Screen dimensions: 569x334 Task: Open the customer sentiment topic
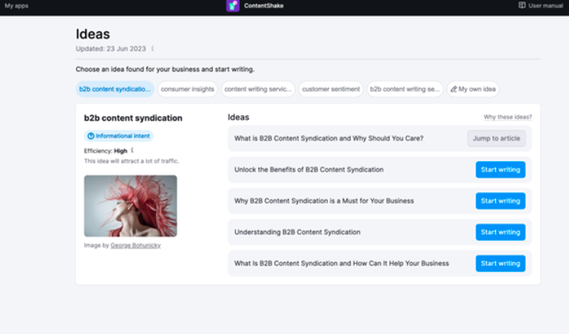click(x=330, y=89)
